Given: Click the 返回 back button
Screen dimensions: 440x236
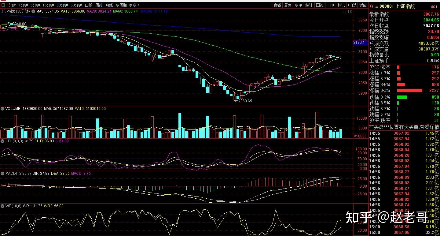Looking at the screenshot, I should point(363,5).
